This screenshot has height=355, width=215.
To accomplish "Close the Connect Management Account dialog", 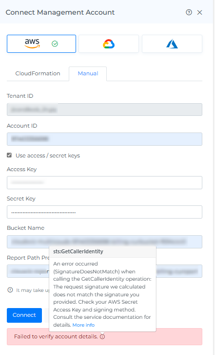I will 200,12.
